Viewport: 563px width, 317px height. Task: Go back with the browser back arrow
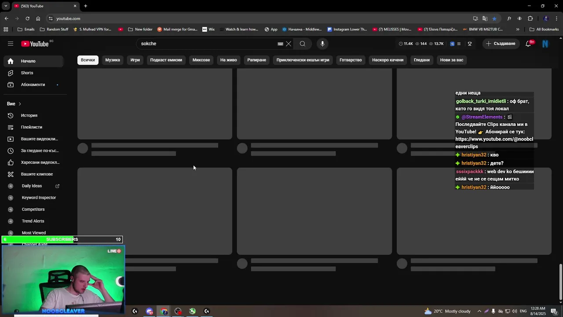(6, 18)
